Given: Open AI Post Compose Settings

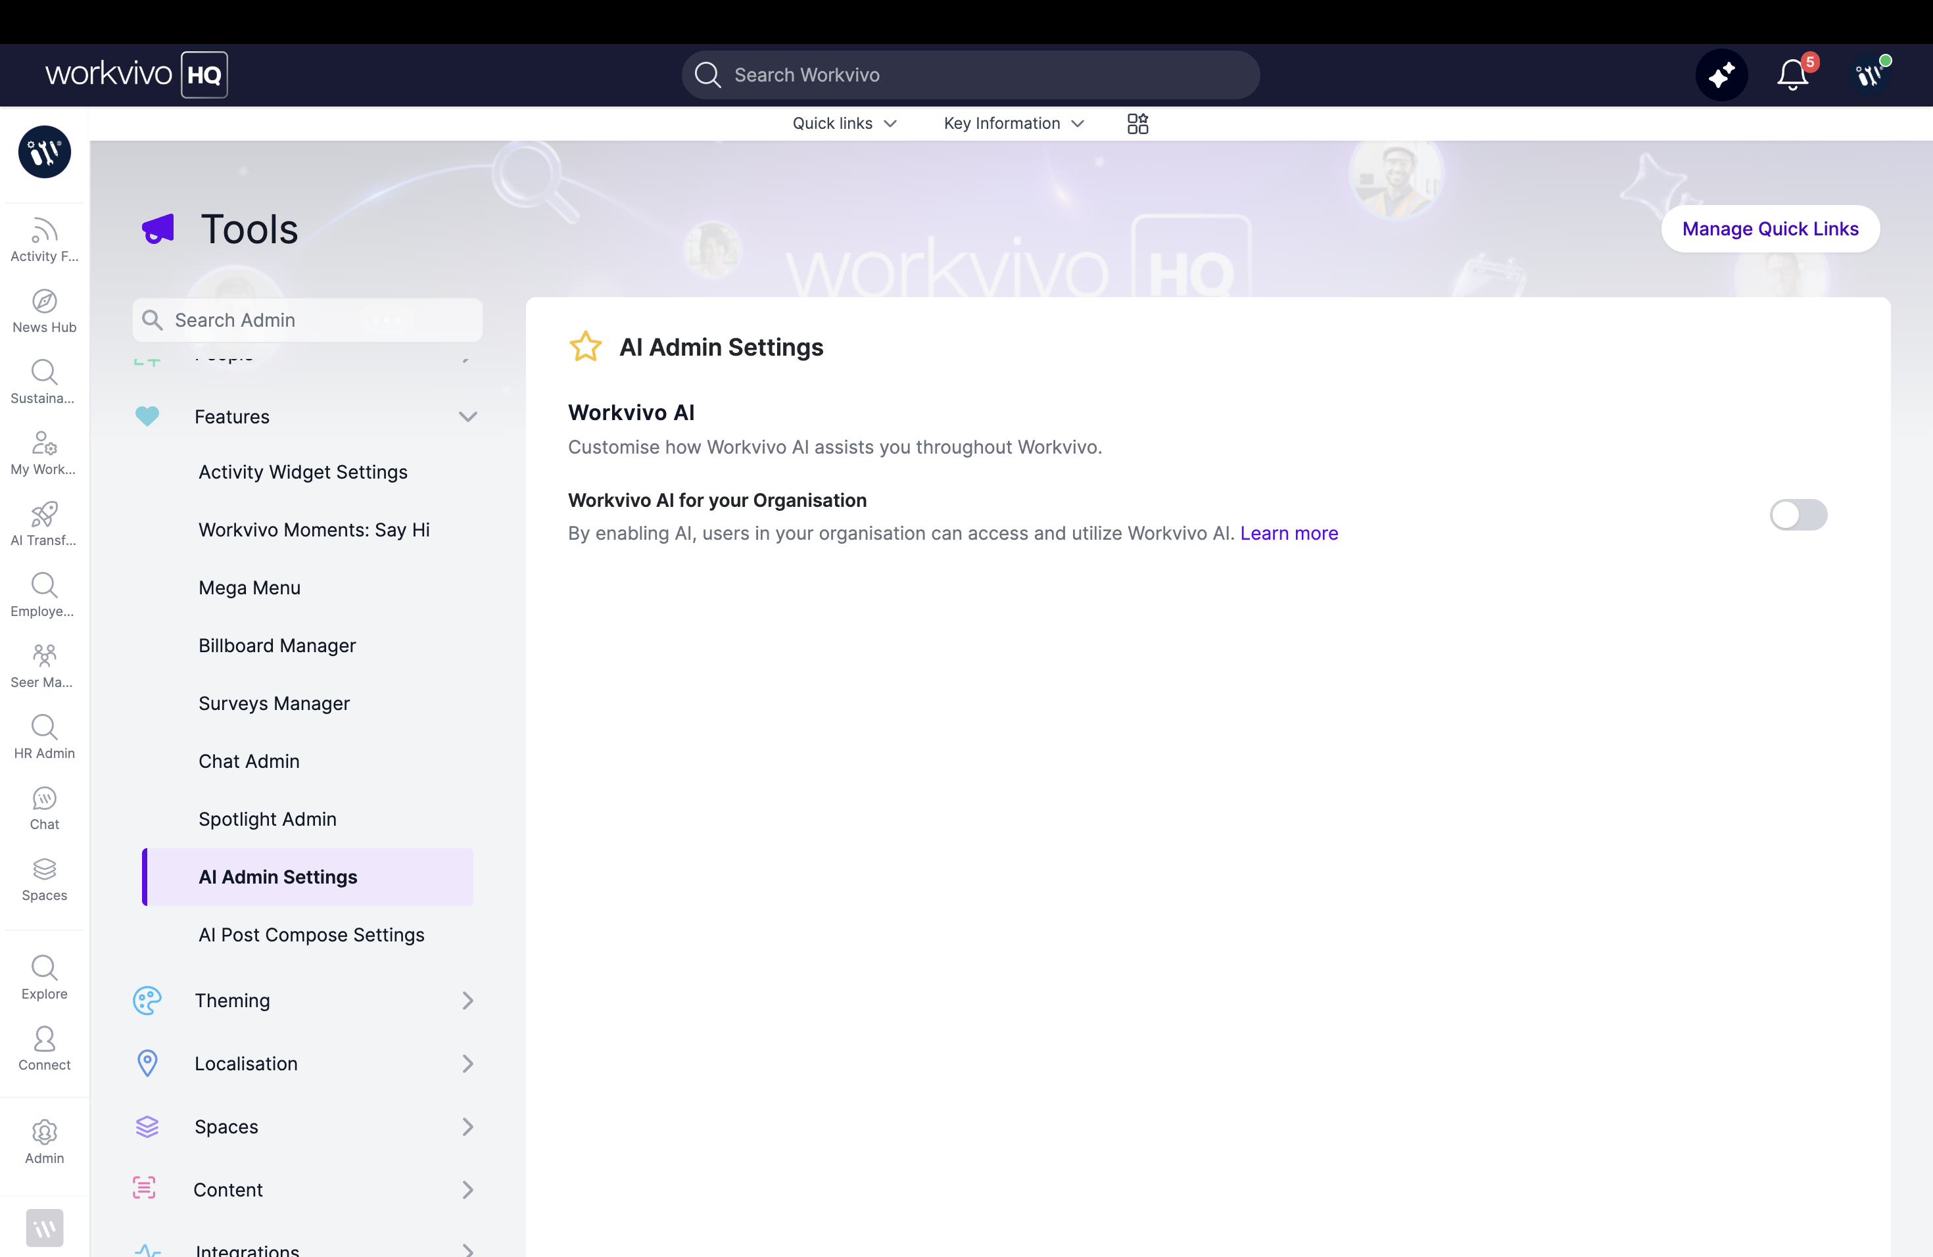Looking at the screenshot, I should point(311,935).
